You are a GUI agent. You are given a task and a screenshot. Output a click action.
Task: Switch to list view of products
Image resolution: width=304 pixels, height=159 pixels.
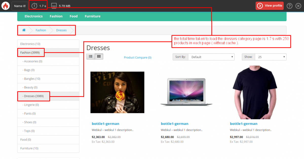point(90,56)
